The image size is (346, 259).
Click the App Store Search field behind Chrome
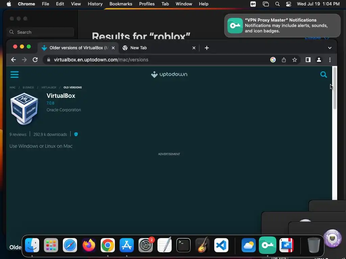(x=40, y=32)
